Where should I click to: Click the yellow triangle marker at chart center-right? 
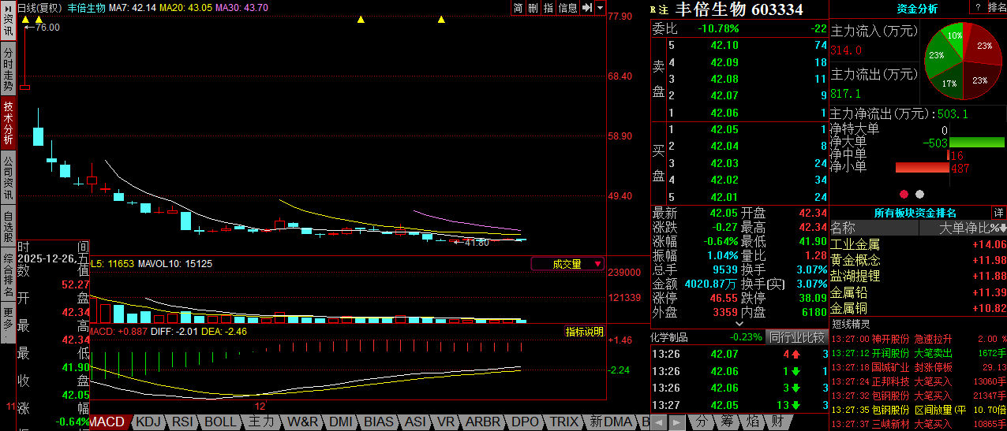441,20
